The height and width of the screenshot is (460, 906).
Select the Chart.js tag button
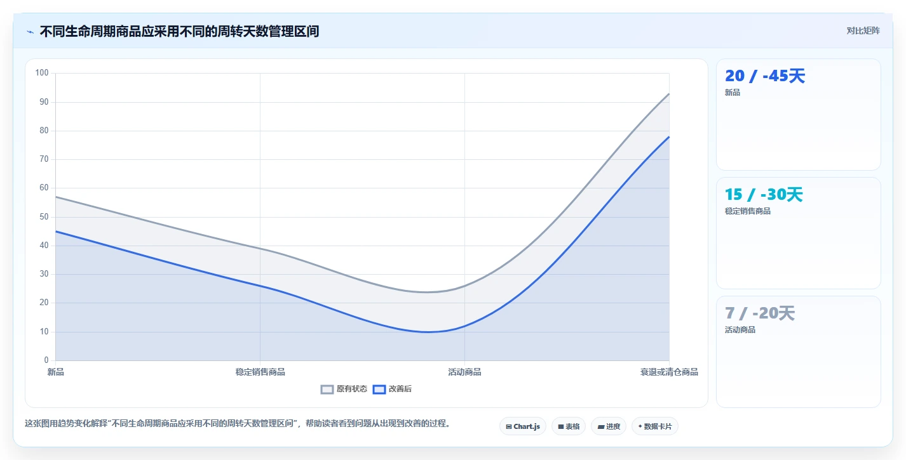click(523, 426)
